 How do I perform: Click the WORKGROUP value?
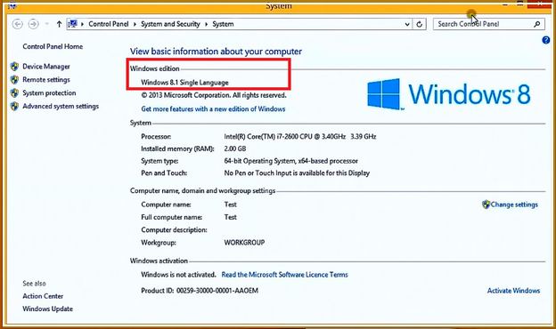point(244,243)
